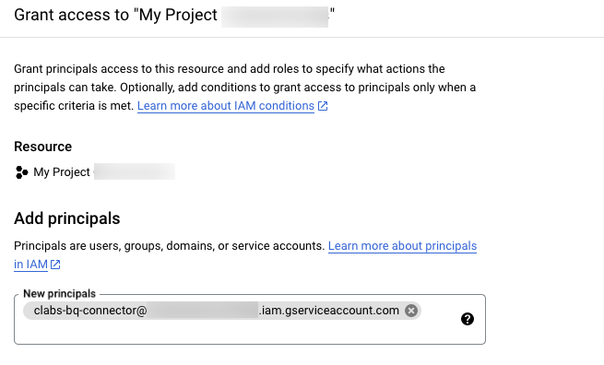Click the Add principals heading
The width and height of the screenshot is (604, 365).
[x=67, y=218]
